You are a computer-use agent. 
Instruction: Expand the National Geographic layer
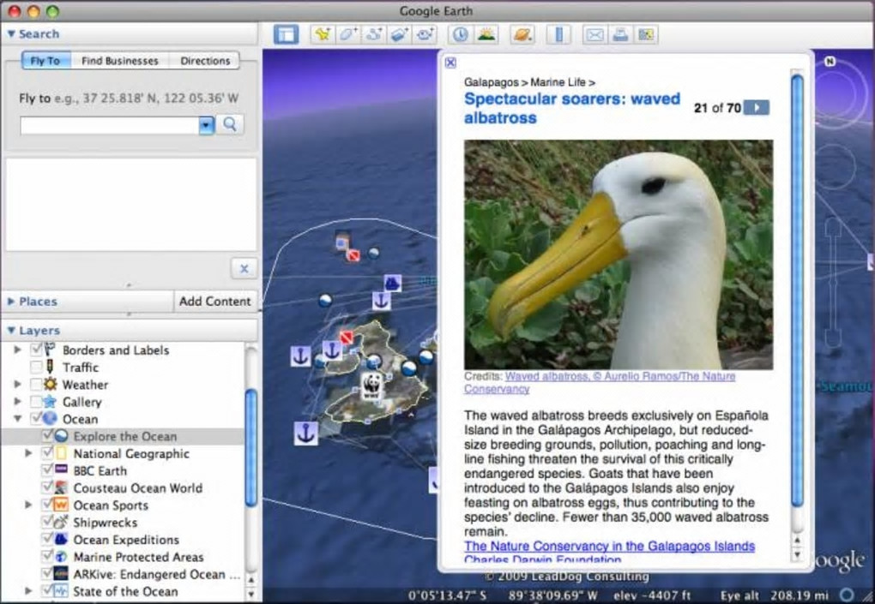[x=30, y=453]
